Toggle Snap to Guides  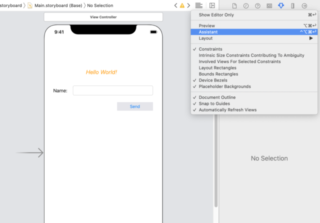254,103
